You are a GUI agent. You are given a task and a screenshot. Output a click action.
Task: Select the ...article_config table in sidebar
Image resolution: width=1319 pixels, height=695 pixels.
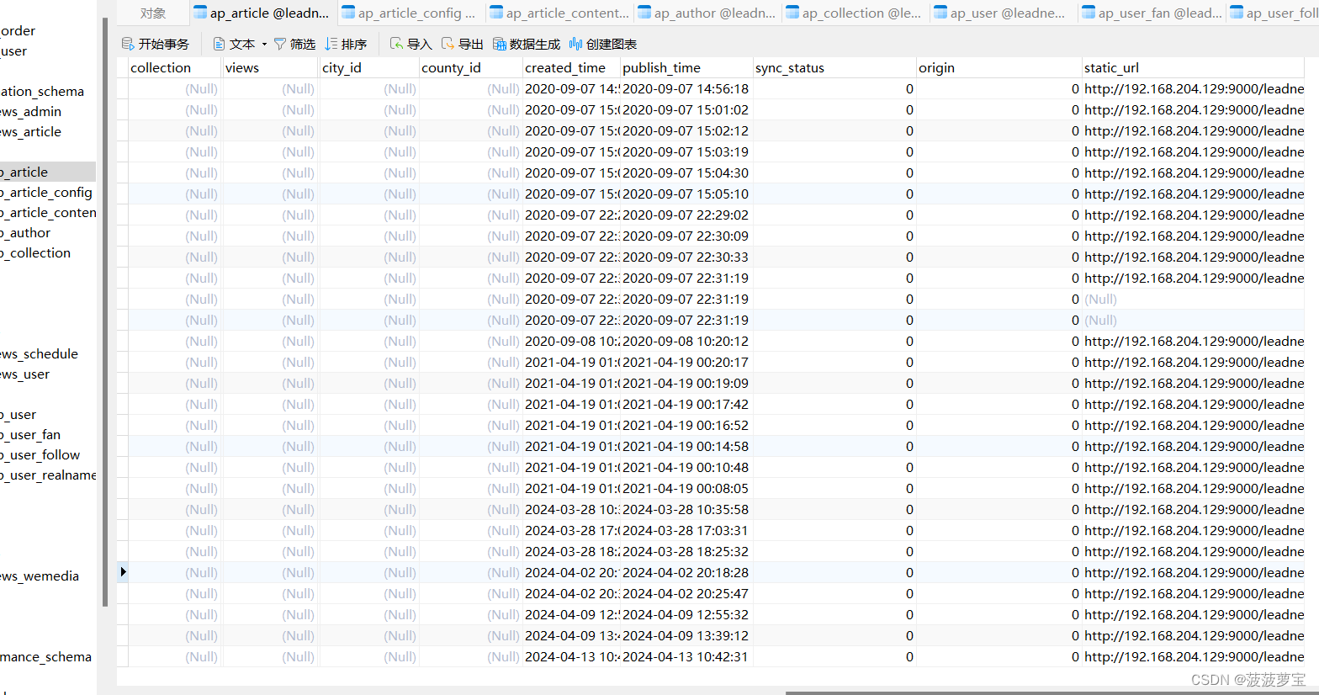click(x=48, y=192)
